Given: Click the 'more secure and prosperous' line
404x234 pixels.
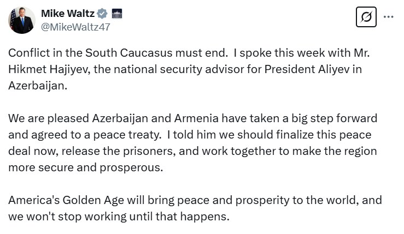Looking at the screenshot, I should [85, 167].
